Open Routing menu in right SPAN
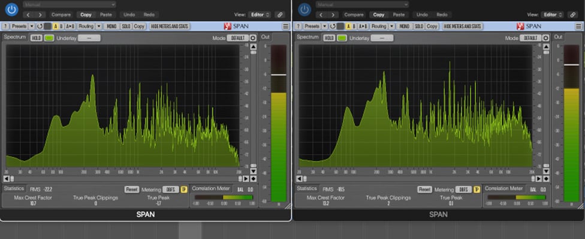 (x=379, y=26)
